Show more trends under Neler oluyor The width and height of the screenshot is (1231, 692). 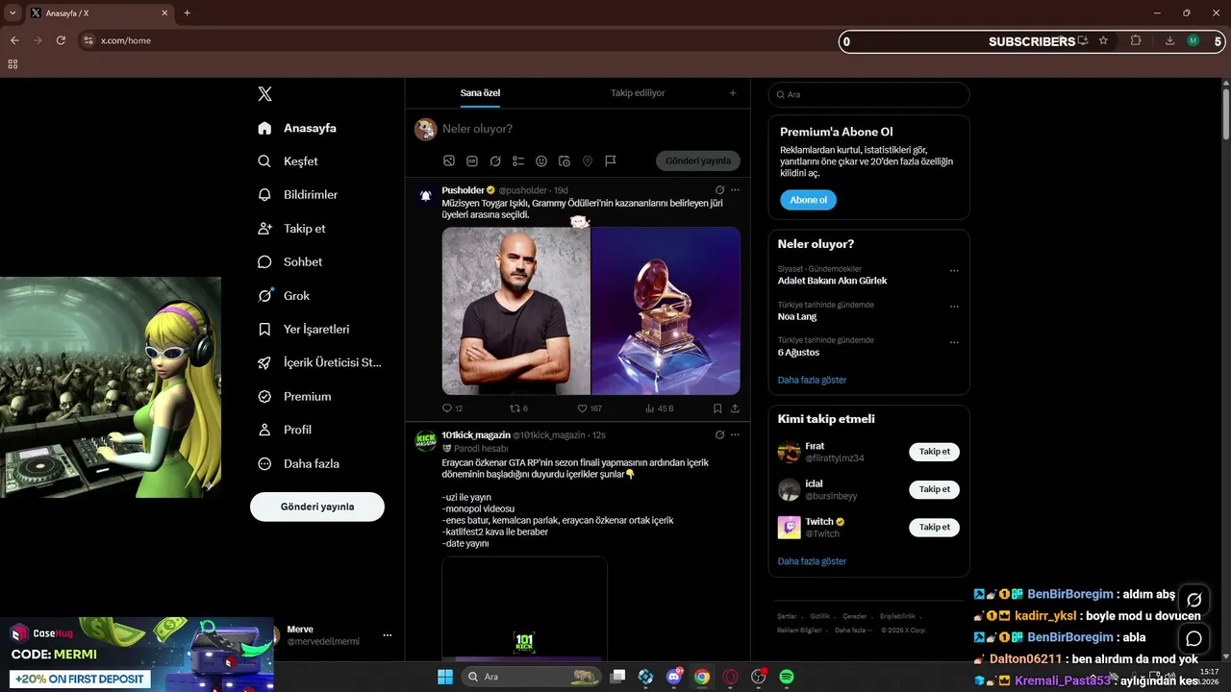pyautogui.click(x=812, y=380)
